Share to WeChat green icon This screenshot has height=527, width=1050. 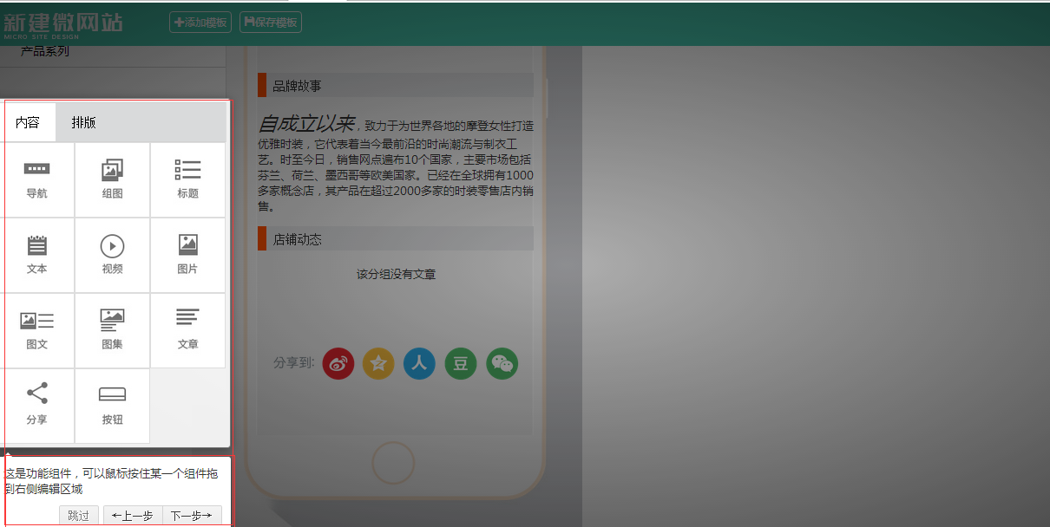(x=502, y=364)
